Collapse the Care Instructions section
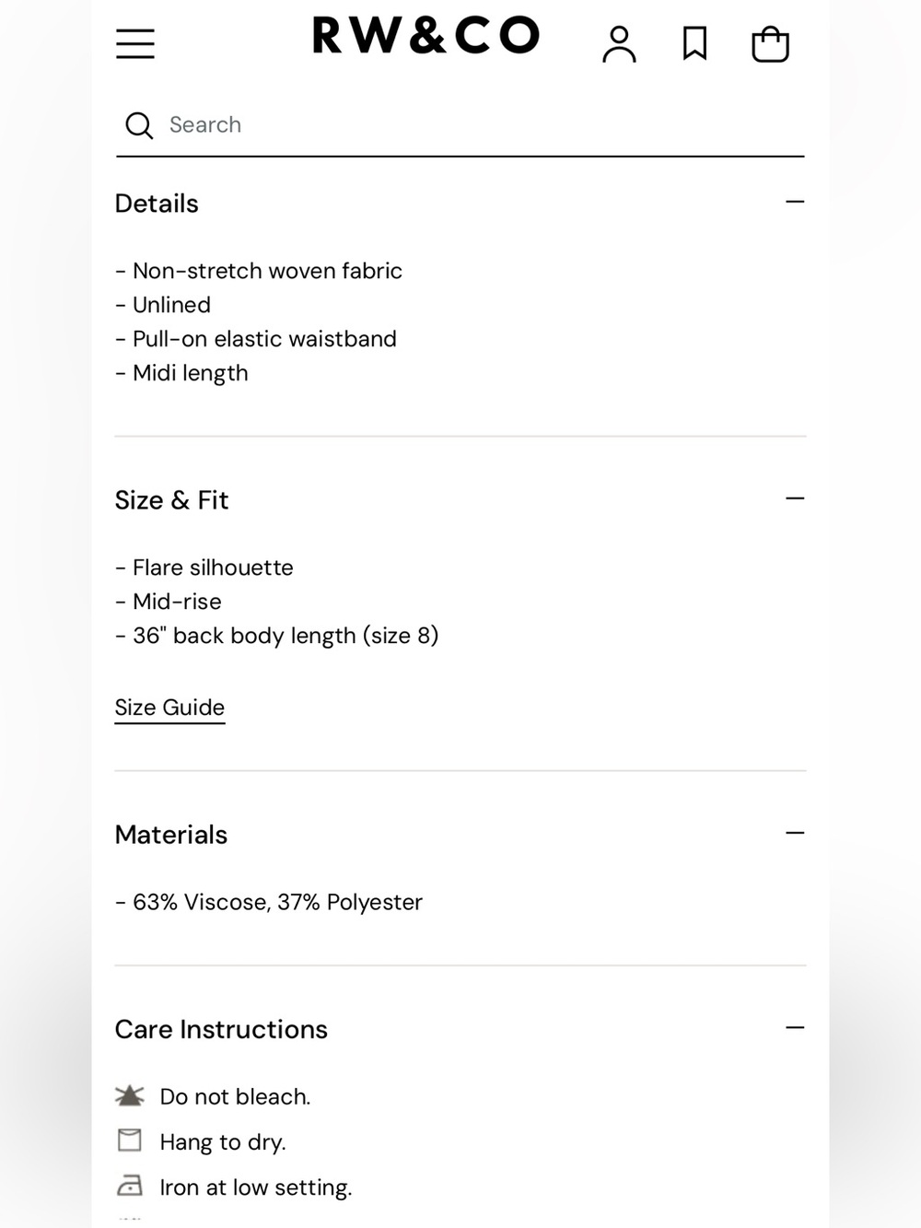Viewport: 921px width, 1228px height. tap(795, 1027)
